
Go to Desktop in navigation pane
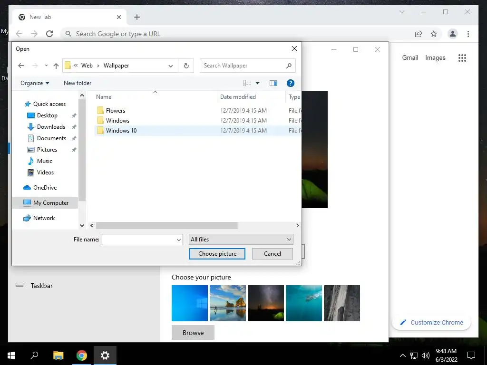47,115
